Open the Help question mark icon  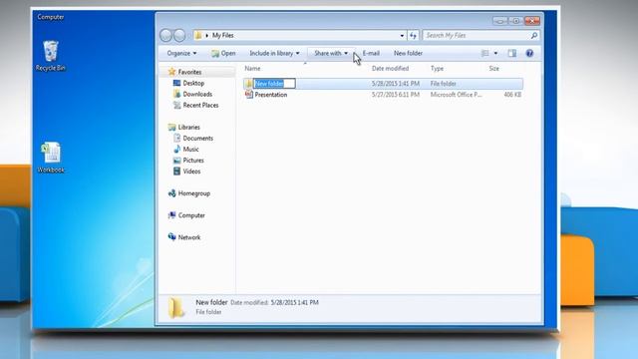pos(529,53)
